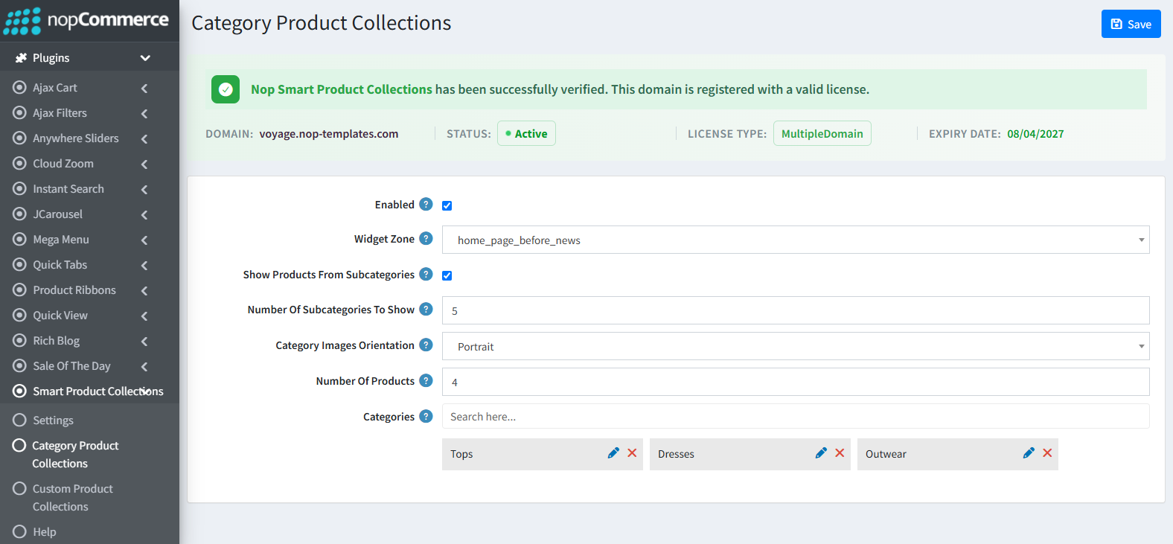Click the Save button
Image resolution: width=1173 pixels, height=544 pixels.
coord(1131,24)
